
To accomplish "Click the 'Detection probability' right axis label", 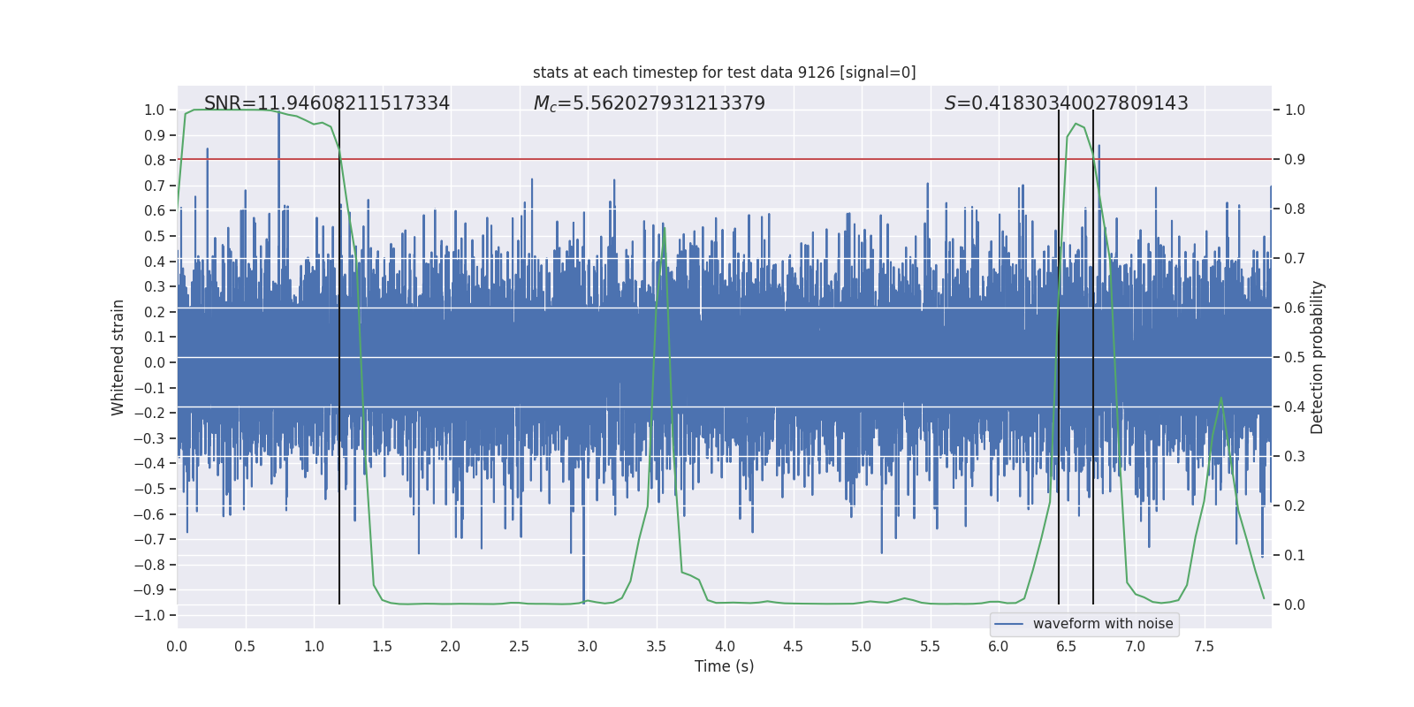I will pos(1317,357).
